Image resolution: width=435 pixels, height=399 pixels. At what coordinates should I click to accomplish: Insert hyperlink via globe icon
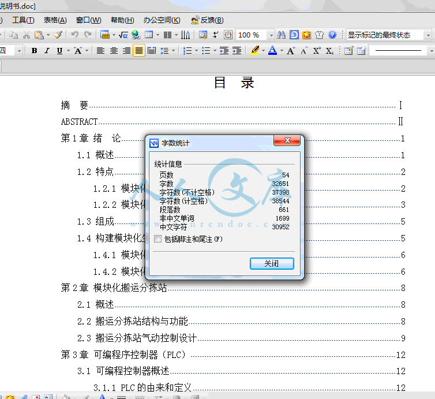tap(136, 35)
